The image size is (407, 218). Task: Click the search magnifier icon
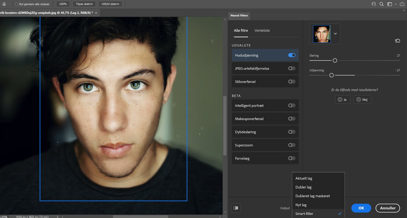[381, 4]
